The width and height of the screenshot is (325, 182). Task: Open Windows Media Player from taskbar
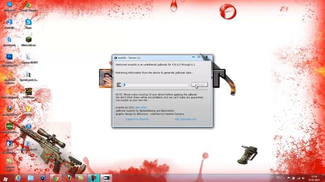tap(43, 178)
